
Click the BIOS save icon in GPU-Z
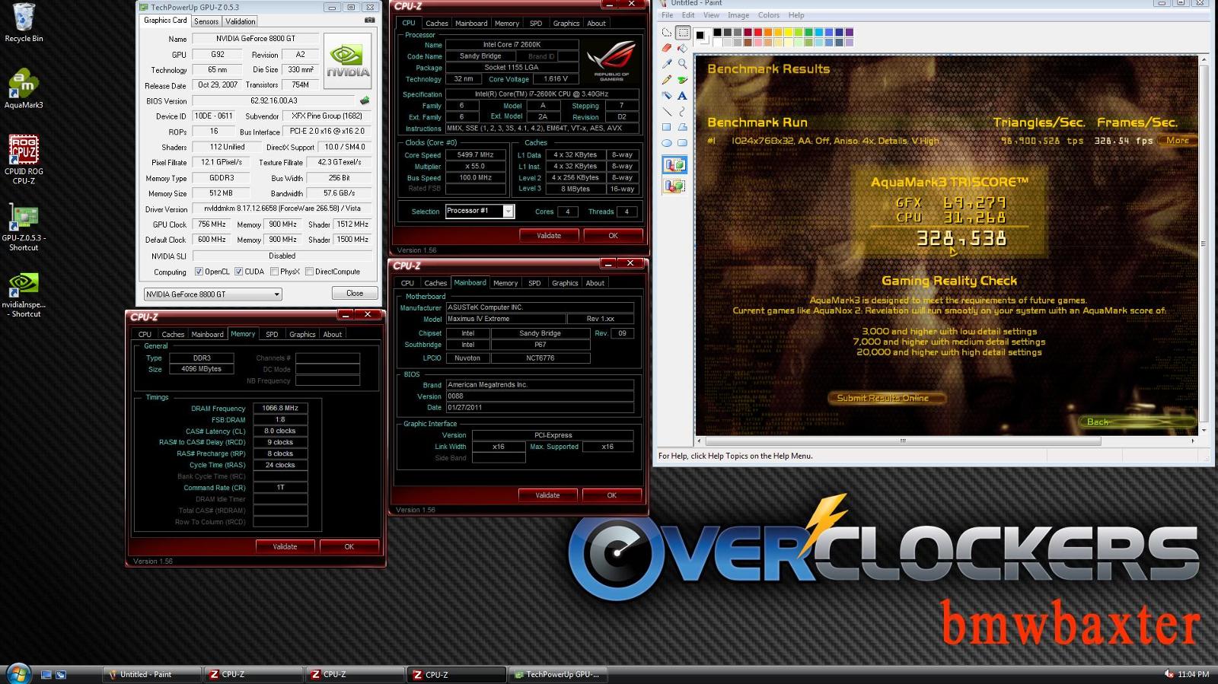tap(365, 100)
